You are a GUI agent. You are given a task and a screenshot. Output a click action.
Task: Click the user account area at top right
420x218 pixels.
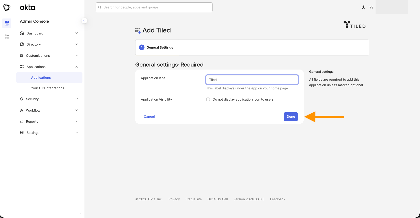(391, 7)
